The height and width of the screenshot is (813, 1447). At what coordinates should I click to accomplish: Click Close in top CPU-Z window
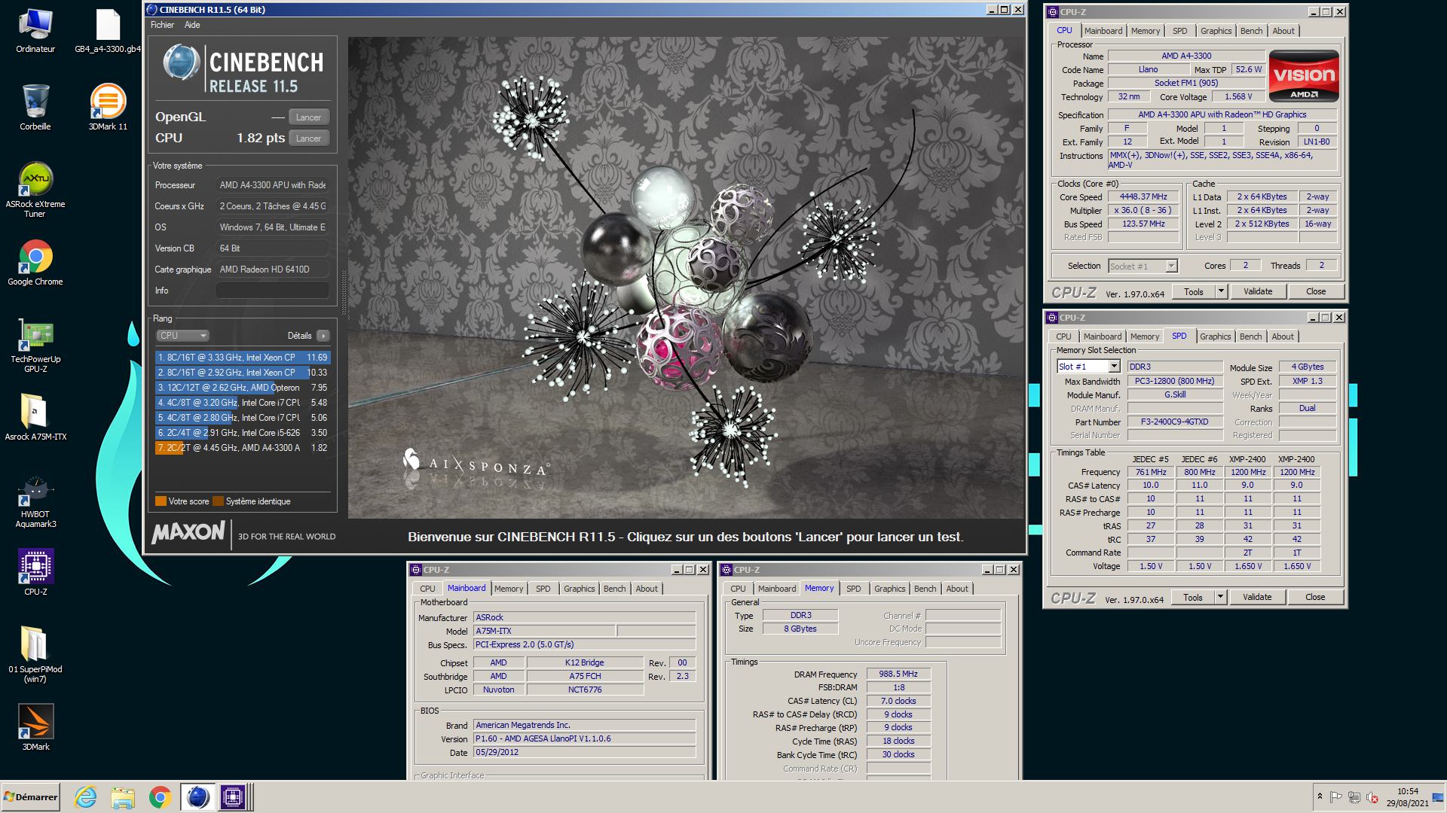(1316, 292)
